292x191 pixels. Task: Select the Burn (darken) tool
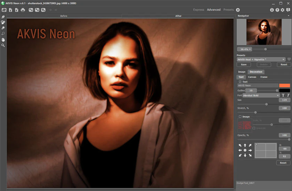tap(3, 34)
